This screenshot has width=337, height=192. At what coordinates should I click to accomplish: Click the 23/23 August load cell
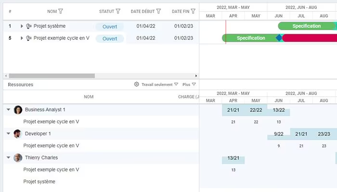[x=324, y=134]
